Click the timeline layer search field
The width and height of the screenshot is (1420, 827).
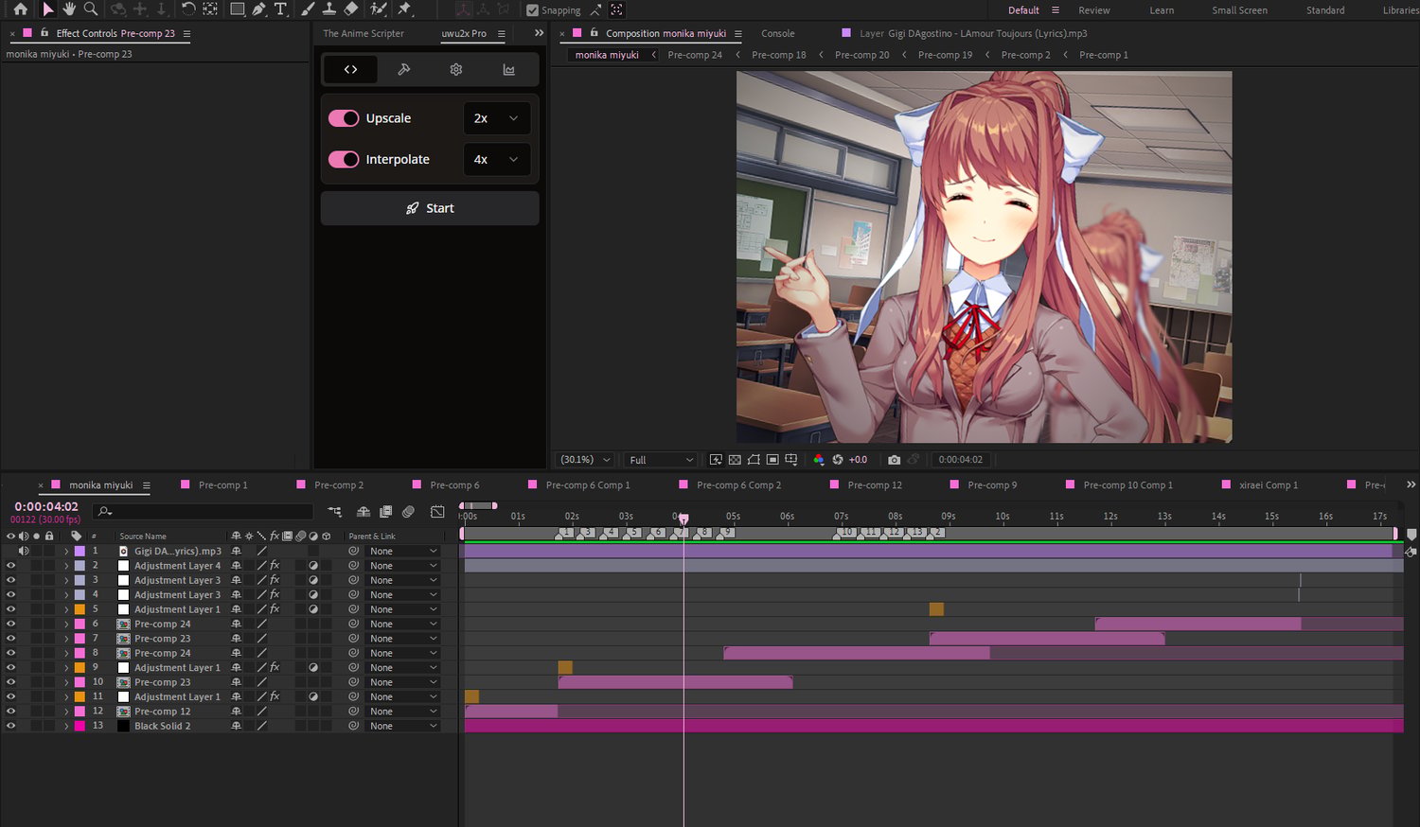pyautogui.click(x=204, y=512)
